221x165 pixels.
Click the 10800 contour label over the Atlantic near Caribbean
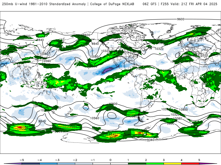coord(163,71)
